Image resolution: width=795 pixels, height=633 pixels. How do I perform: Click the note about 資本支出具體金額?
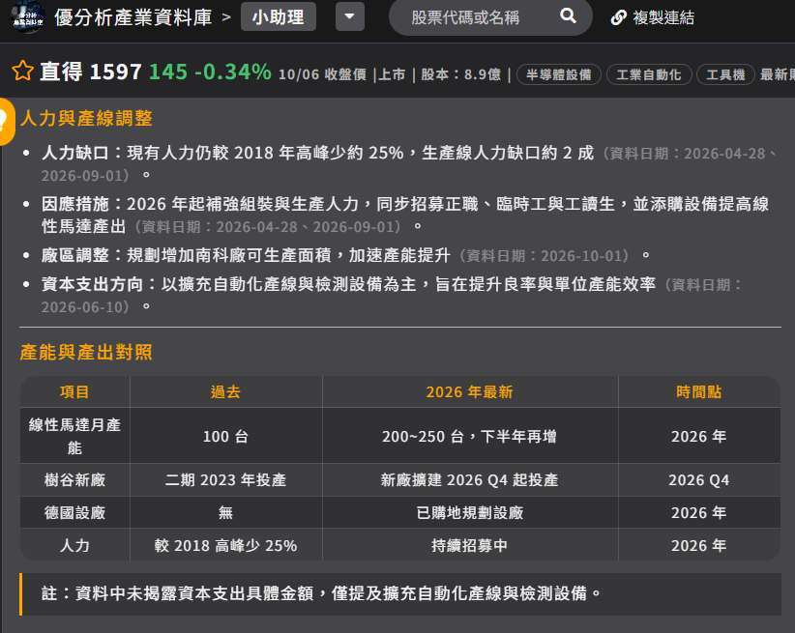[x=400, y=593]
